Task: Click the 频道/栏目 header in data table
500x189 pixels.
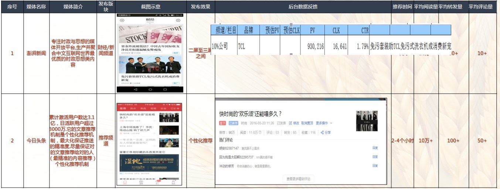Action: [224, 31]
